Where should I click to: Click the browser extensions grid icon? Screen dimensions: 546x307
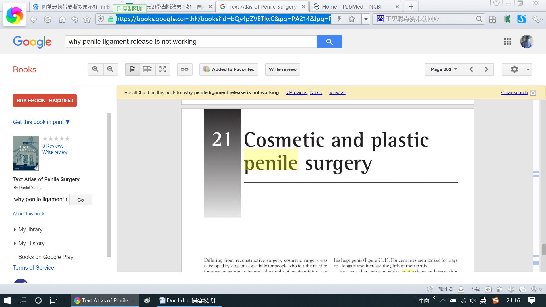click(493, 19)
